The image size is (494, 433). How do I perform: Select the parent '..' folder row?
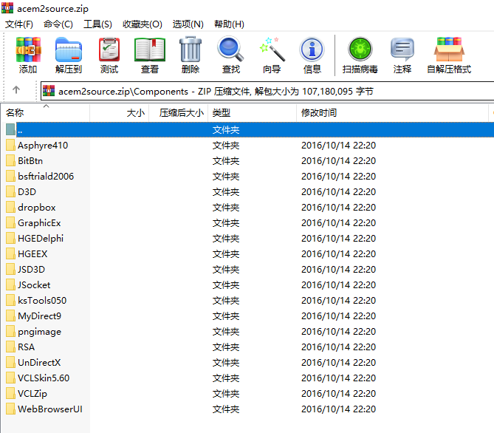[249, 129]
